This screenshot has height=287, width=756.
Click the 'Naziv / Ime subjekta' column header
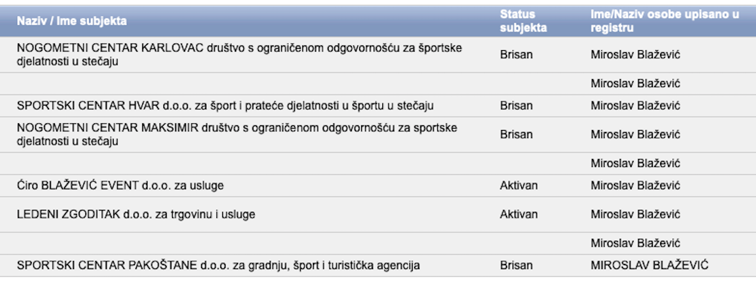coord(72,21)
